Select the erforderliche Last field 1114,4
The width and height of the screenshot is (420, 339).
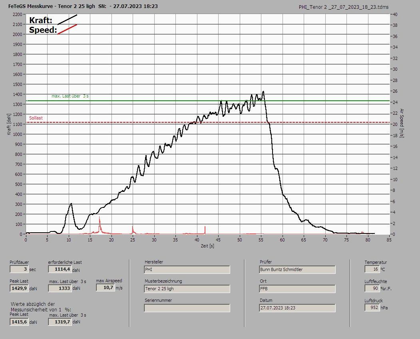[60, 269]
